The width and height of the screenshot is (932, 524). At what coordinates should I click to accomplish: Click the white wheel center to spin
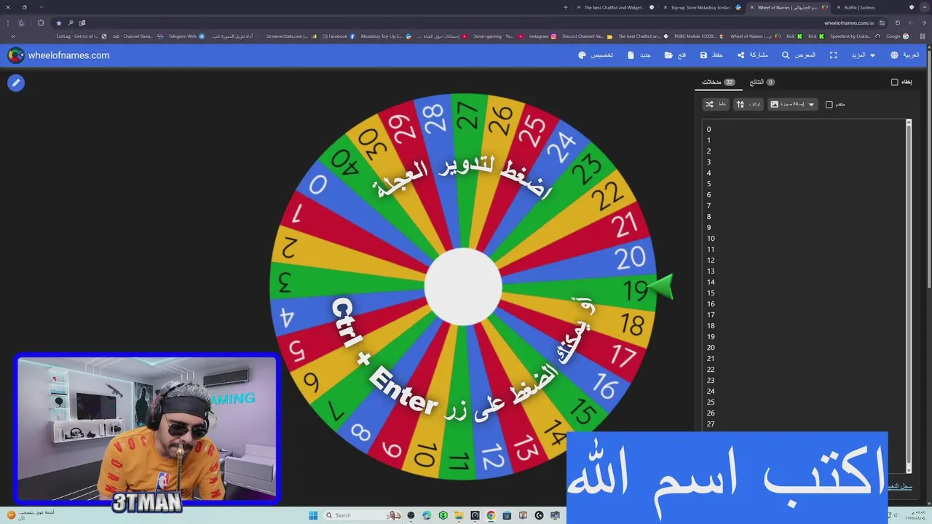click(x=463, y=287)
